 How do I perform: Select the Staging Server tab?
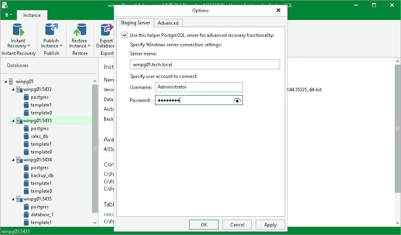[135, 22]
